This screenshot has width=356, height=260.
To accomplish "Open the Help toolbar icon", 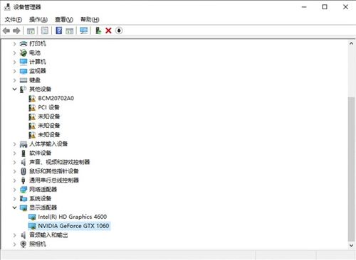I will (x=58, y=31).
